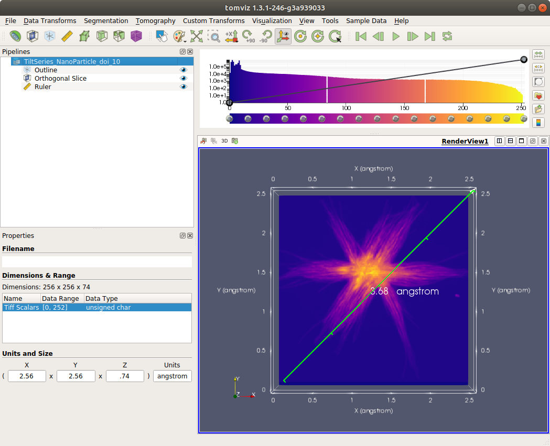This screenshot has height=446, width=550.
Task: Open the color palette dropdown in the toolbar
Action: [x=179, y=36]
